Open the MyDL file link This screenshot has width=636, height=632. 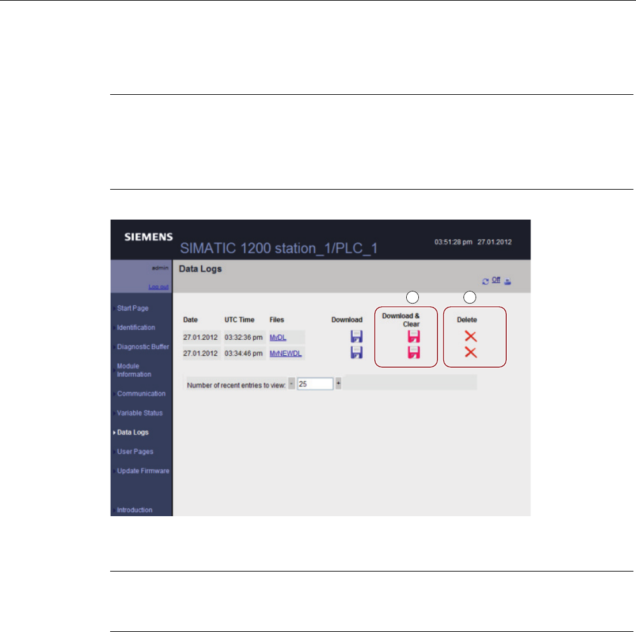pyautogui.click(x=278, y=337)
